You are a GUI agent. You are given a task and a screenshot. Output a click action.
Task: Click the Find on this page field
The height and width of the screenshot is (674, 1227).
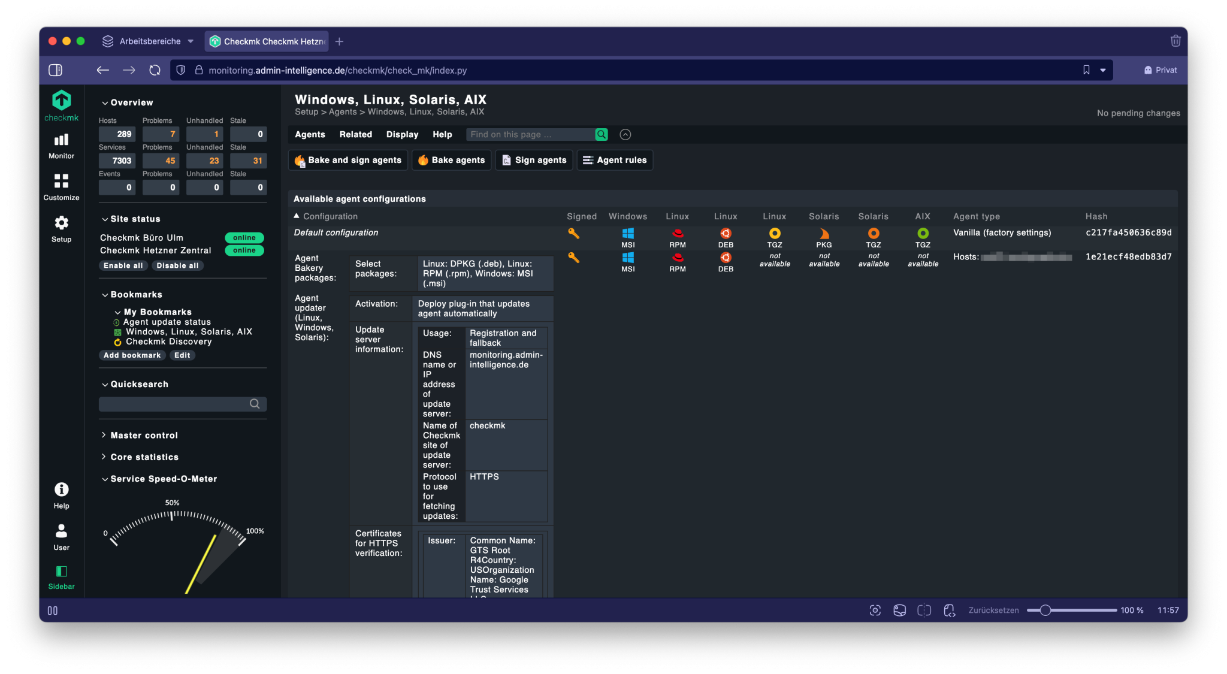(x=530, y=135)
